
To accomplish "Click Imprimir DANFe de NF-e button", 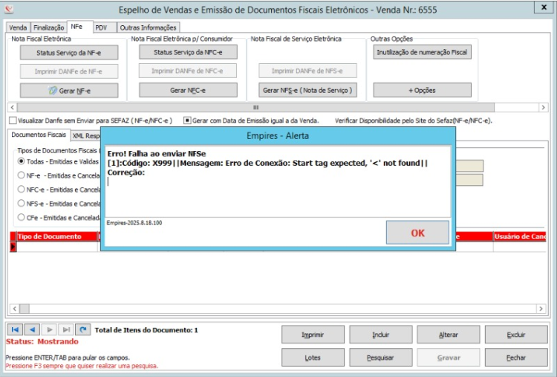I will 69,71.
